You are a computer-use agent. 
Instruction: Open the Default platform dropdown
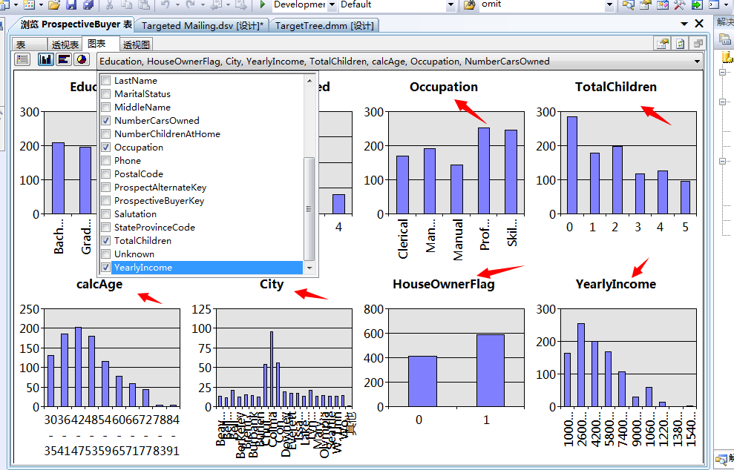point(450,5)
